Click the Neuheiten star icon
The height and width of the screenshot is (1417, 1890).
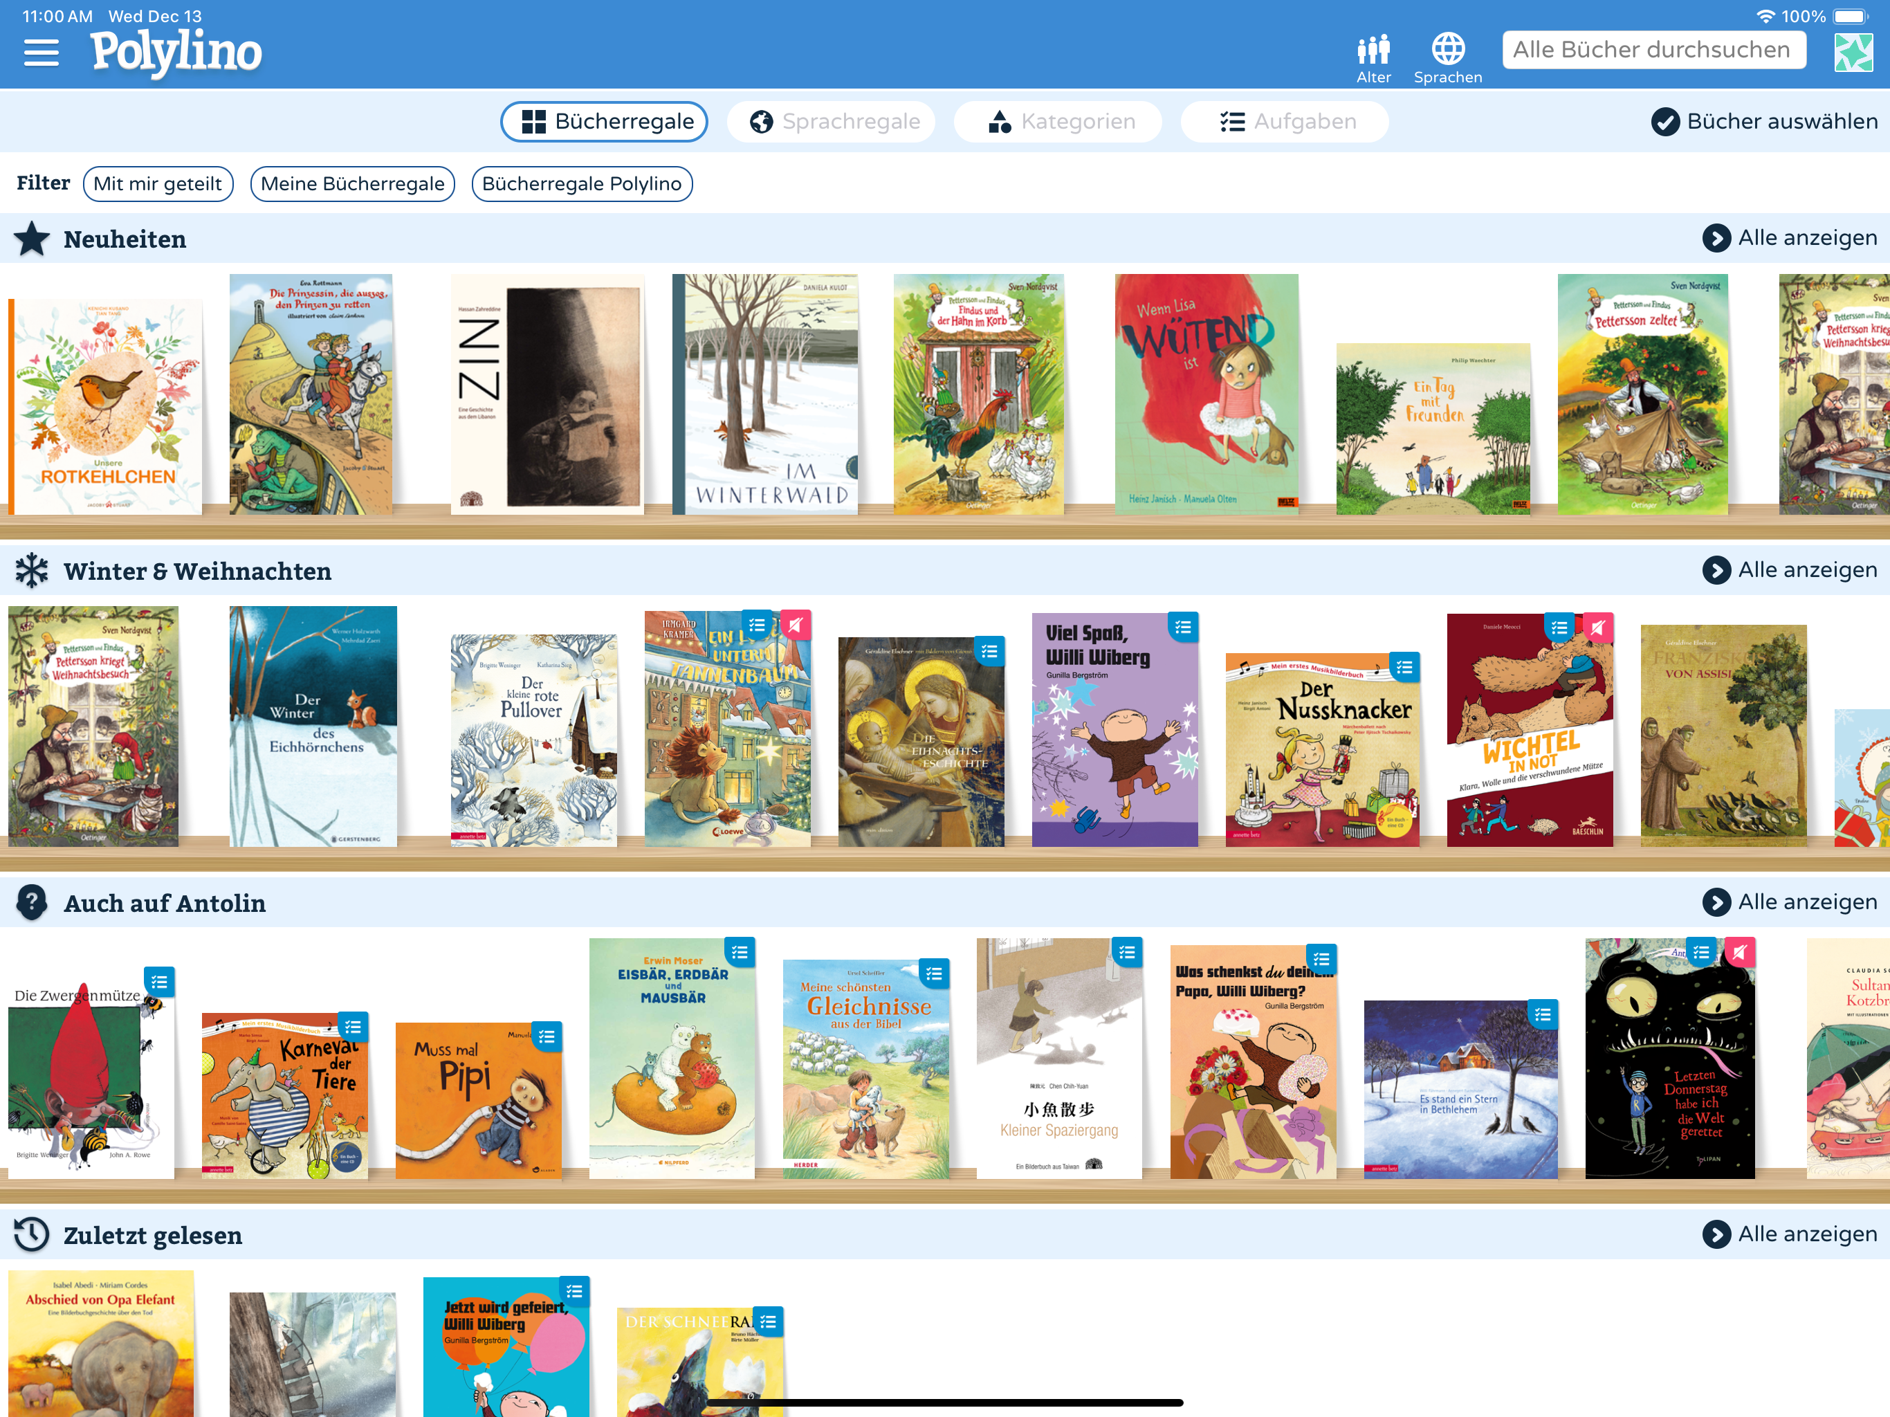coord(32,239)
